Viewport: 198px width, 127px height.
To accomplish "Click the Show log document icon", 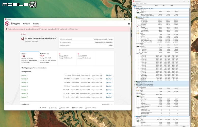I will [49, 108].
